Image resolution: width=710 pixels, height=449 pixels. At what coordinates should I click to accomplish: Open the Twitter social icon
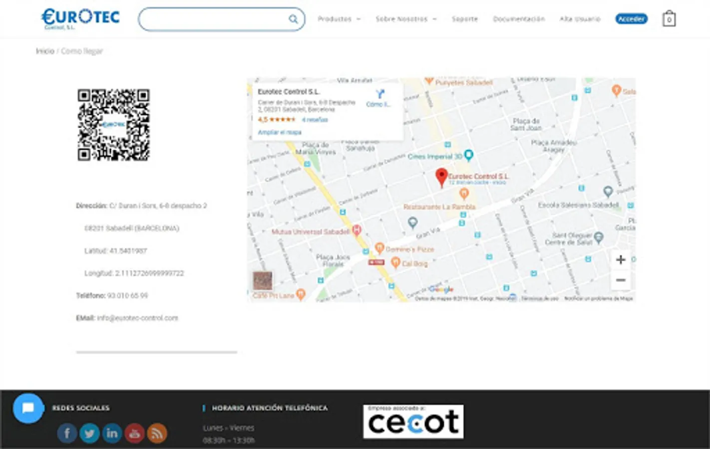[x=89, y=433]
